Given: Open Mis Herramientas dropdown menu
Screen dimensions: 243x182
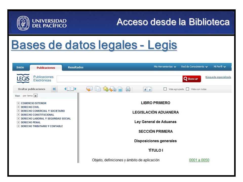Looking at the screenshot, I should click(165, 67).
